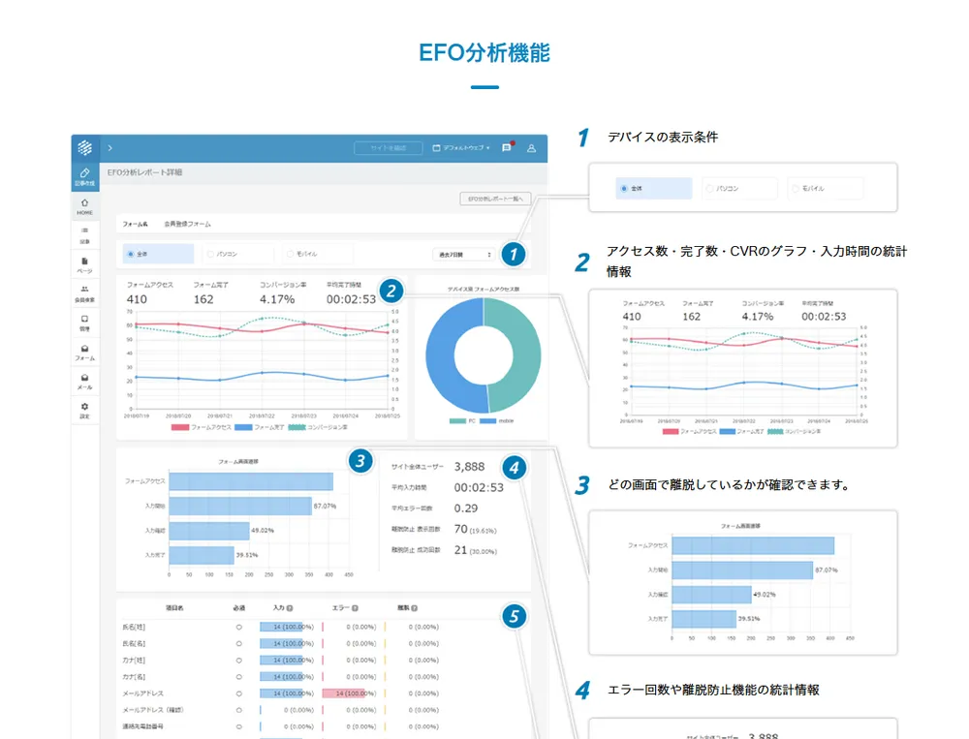Open the フォーム icon in sidebar
The width and height of the screenshot is (969, 739).
(84, 350)
